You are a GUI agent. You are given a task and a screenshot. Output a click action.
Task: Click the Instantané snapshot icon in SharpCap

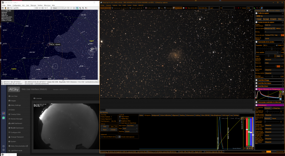[165, 8]
